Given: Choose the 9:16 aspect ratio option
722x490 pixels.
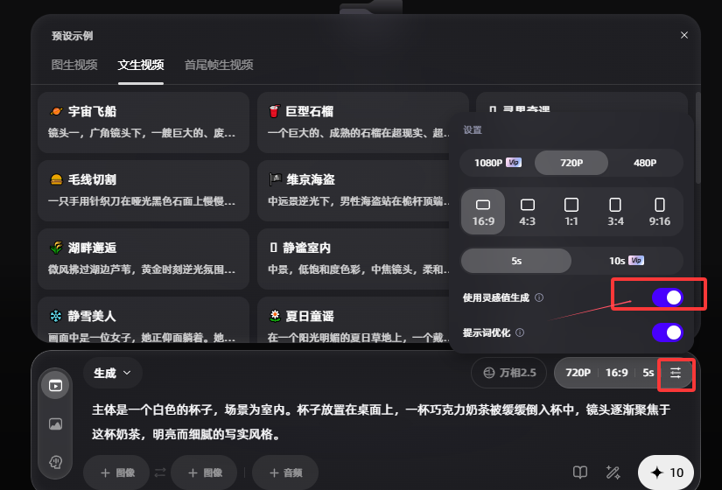Looking at the screenshot, I should point(659,212).
